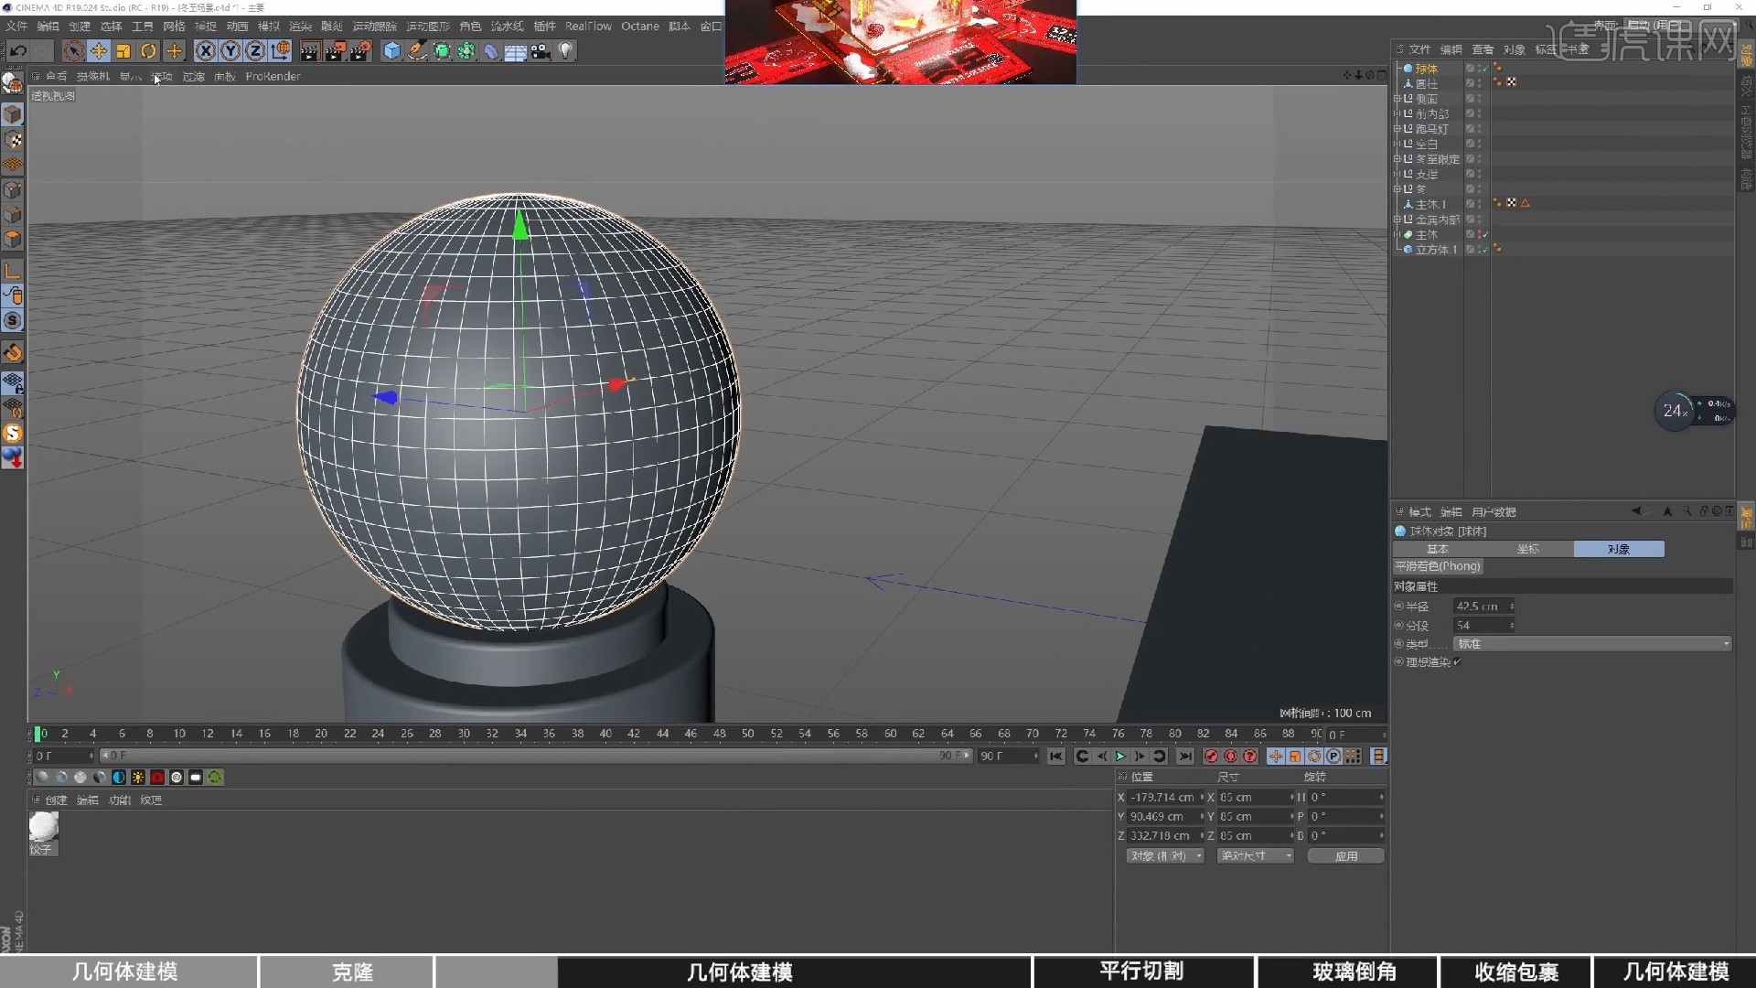Go to the start of the timeline
The height and width of the screenshot is (988, 1756).
click(1055, 757)
